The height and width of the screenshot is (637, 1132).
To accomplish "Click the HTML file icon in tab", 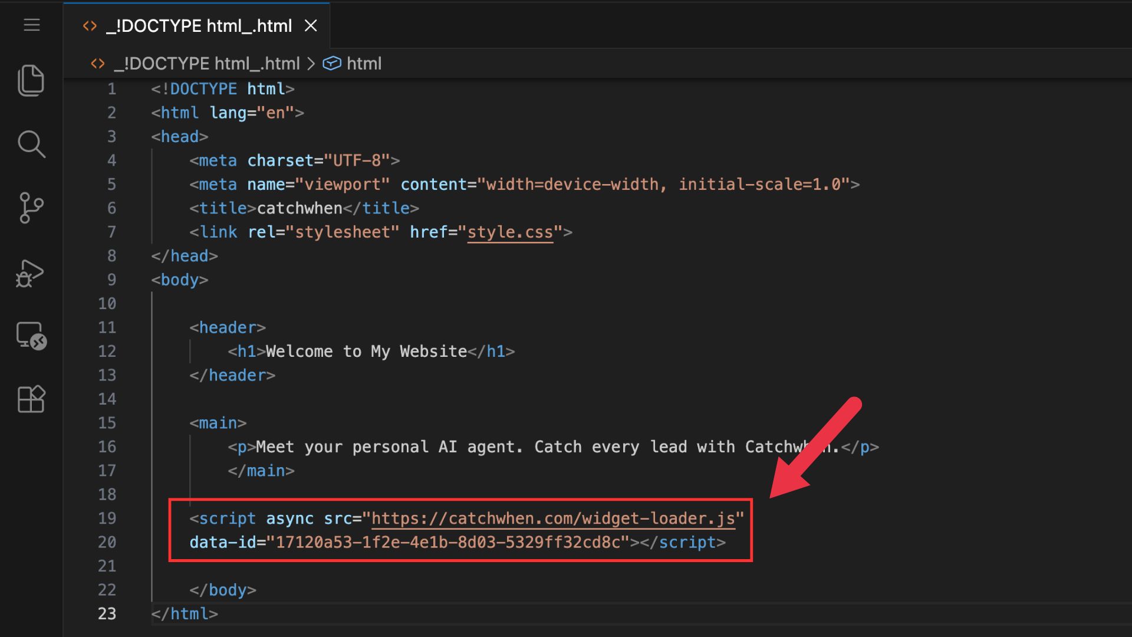I will coord(90,26).
